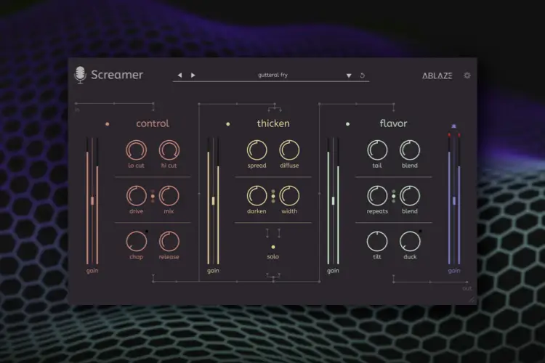Click the purple output gain slider handle
The width and height of the screenshot is (545, 363).
454,201
